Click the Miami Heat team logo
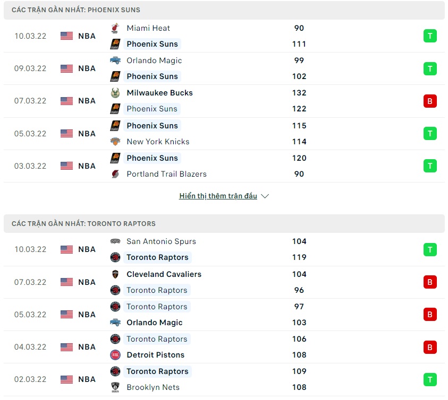 115,28
